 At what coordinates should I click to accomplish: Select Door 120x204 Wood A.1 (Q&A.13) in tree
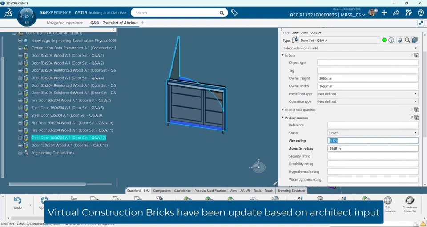(x=69, y=146)
